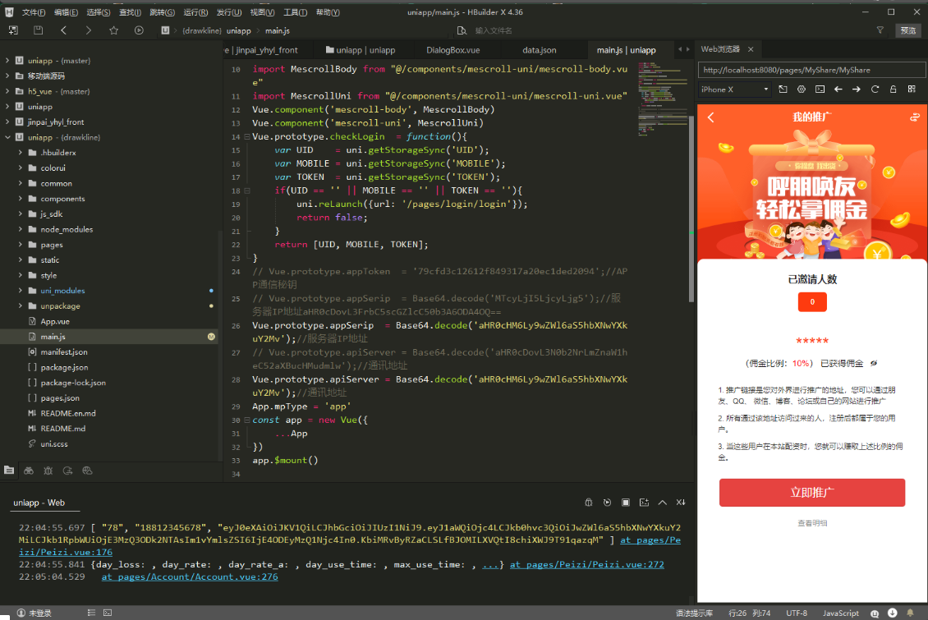Toggle the commission eye visibility icon

coord(874,363)
